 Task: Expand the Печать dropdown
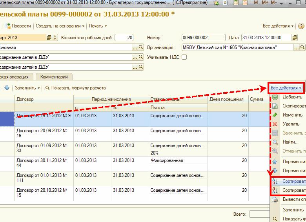point(98,26)
